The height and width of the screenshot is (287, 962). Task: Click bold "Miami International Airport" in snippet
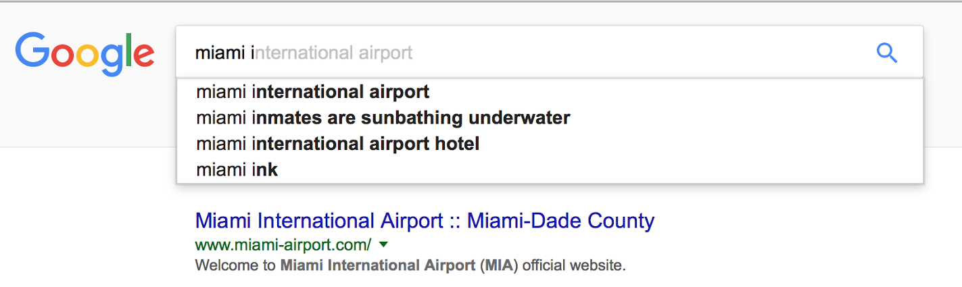pos(377,265)
